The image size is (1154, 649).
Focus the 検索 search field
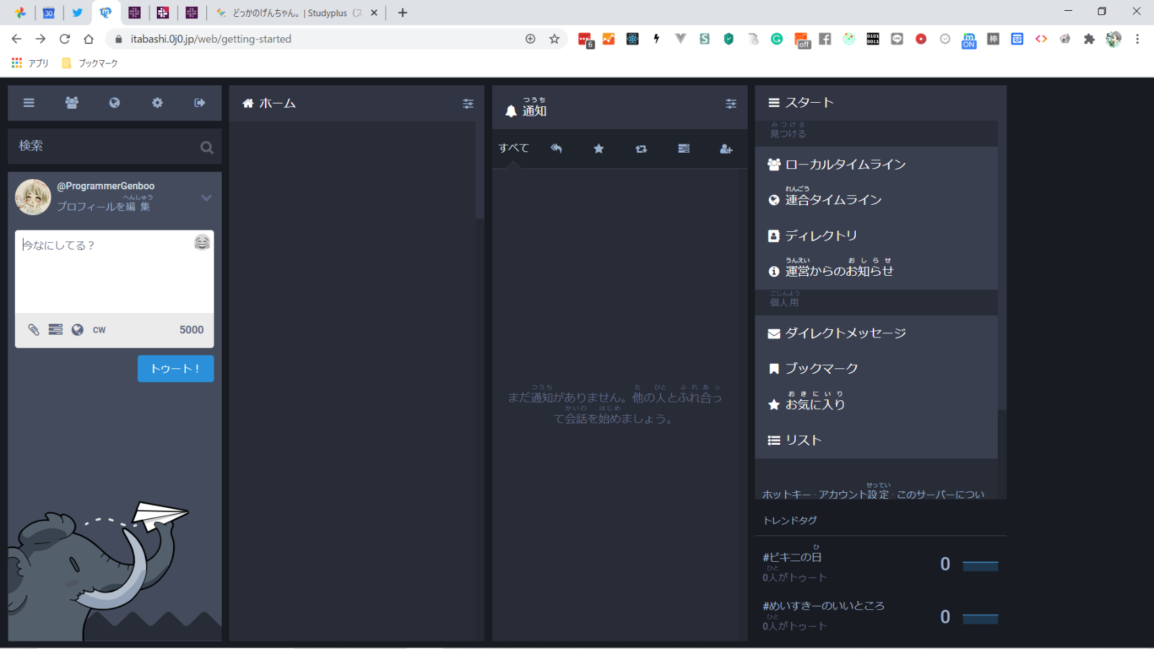pos(105,146)
